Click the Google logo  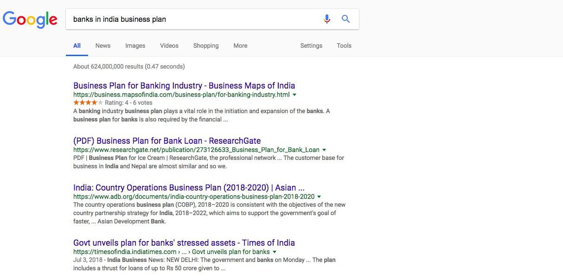(x=30, y=19)
